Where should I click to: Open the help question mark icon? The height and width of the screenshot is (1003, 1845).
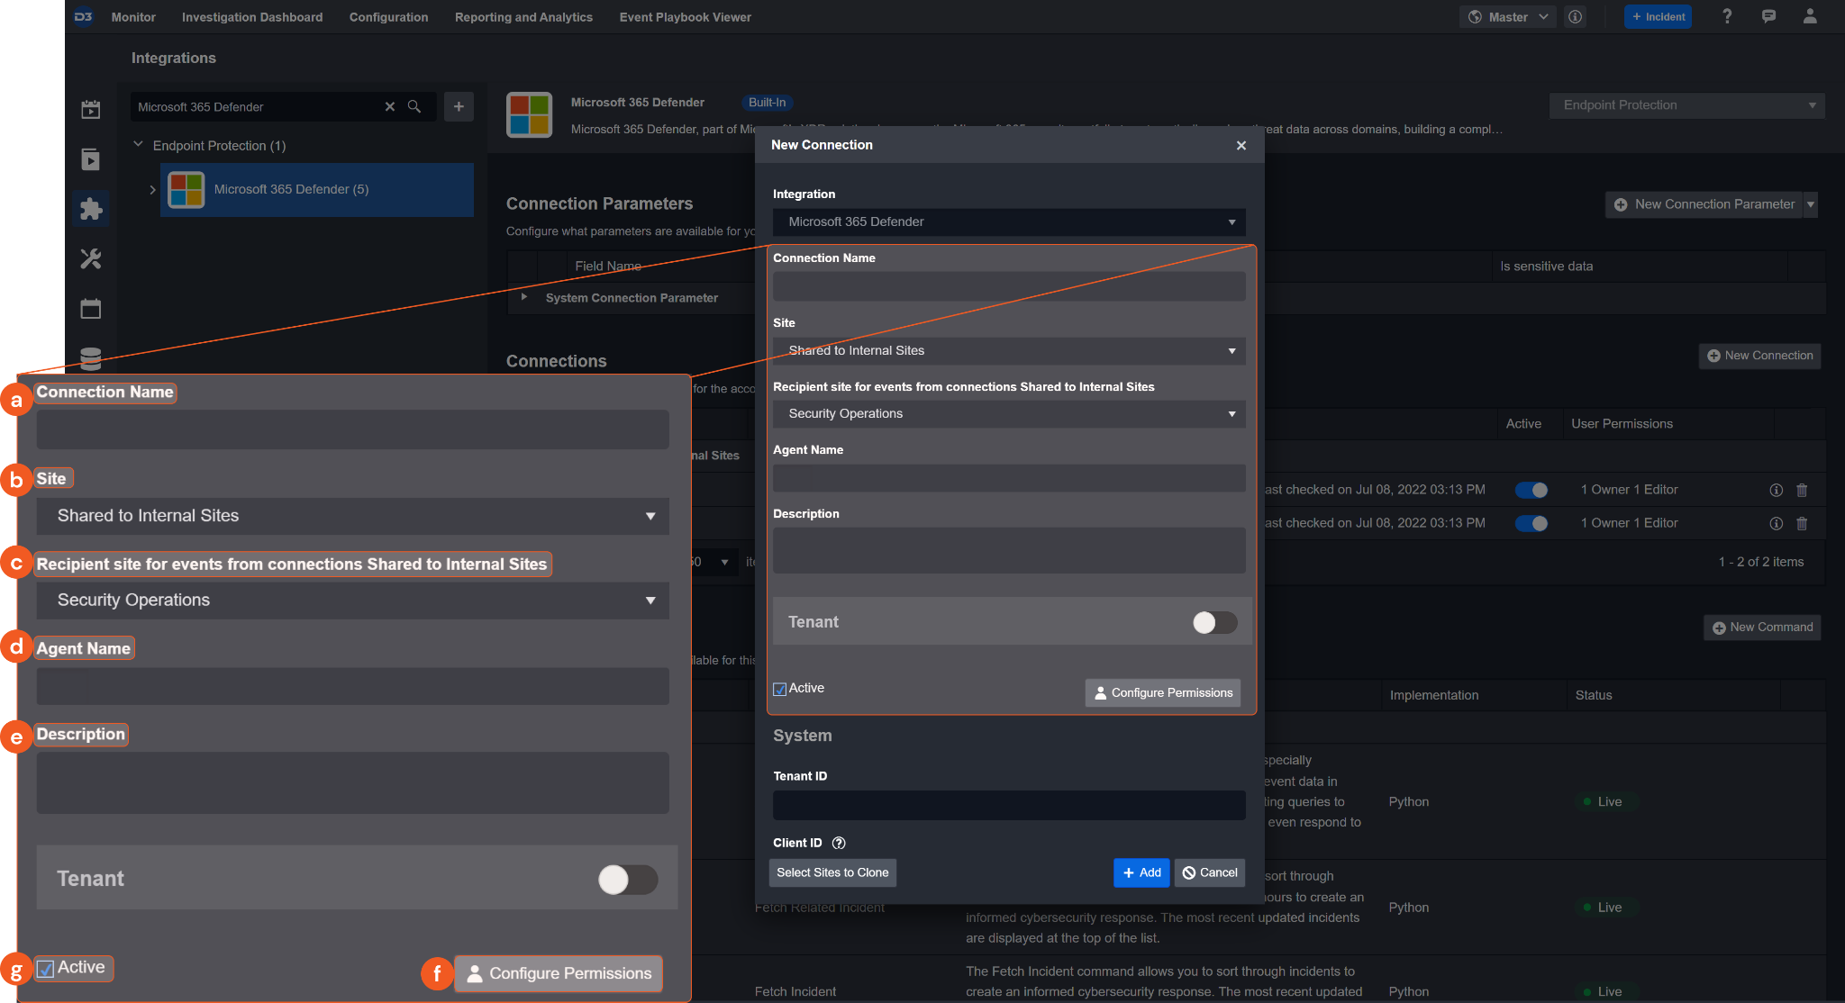click(1726, 16)
